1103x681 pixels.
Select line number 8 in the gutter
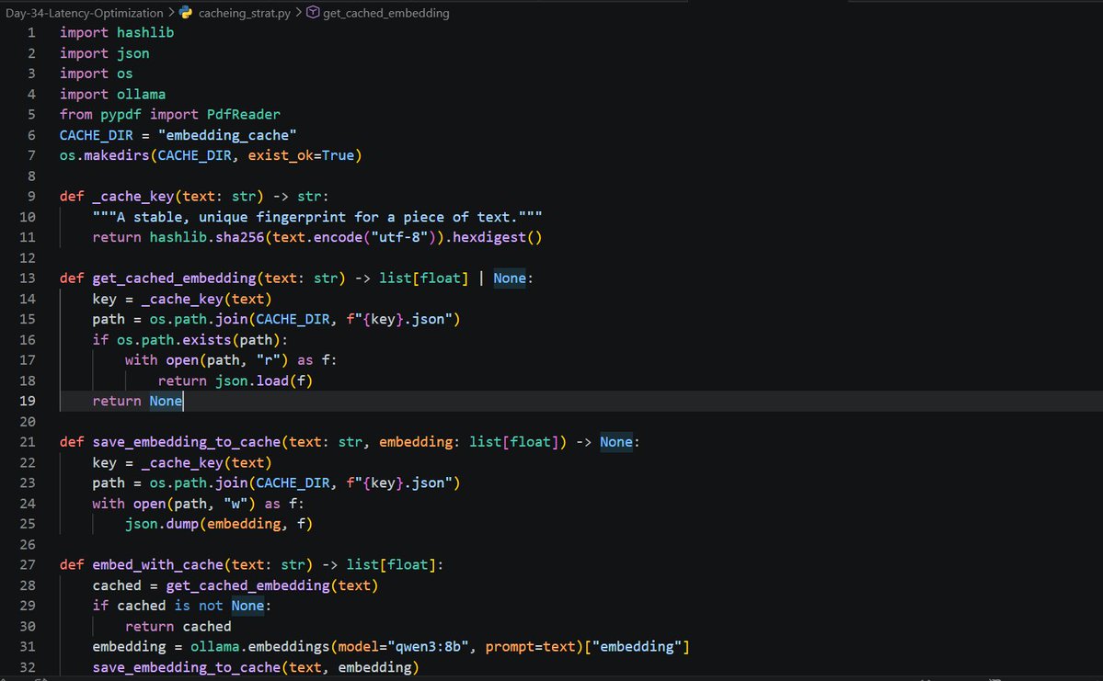pyautogui.click(x=31, y=176)
